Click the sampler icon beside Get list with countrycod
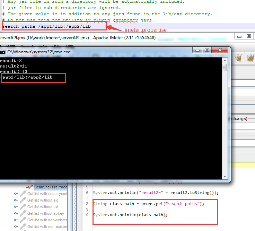Screen dimensions: 255x231 pos(23,194)
